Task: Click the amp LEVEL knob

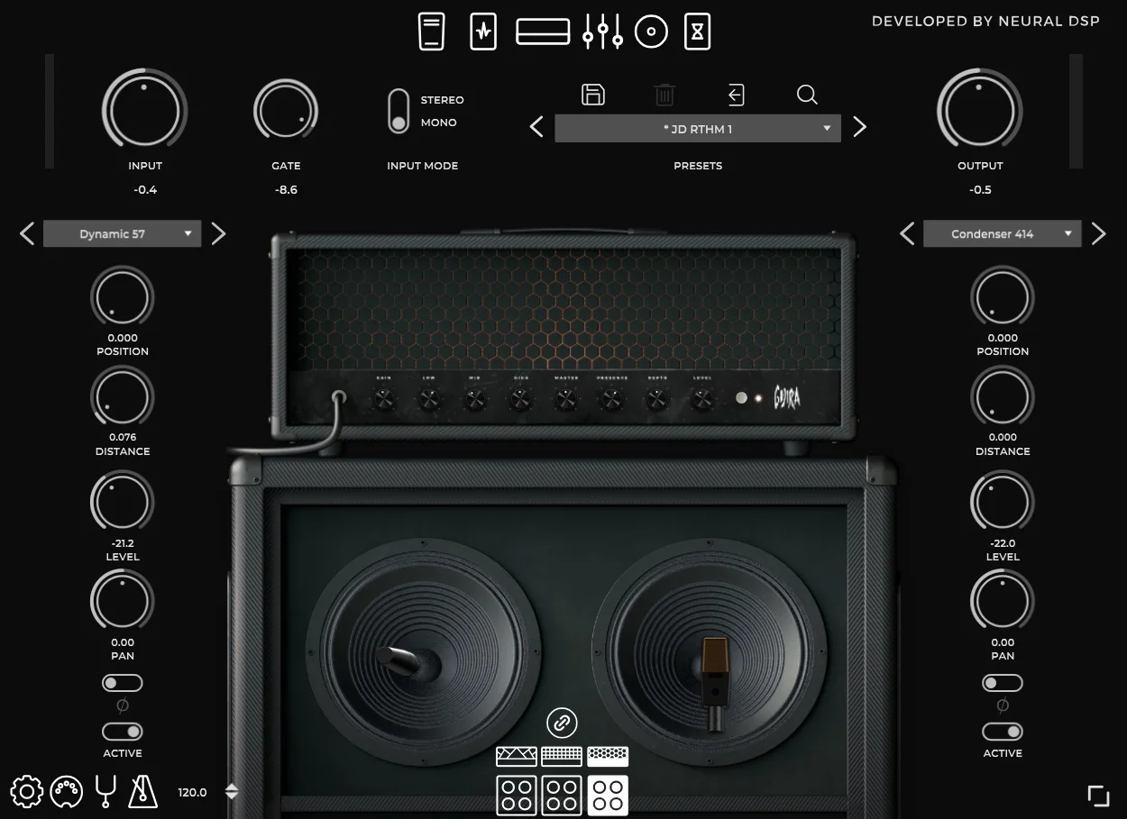Action: point(702,398)
